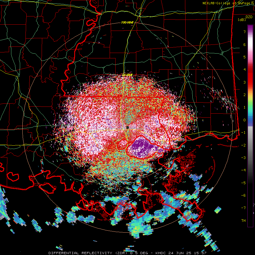This screenshot has height=255, width=255.
Task: Click the 6 value on the color scale
Action: pos(245,44)
